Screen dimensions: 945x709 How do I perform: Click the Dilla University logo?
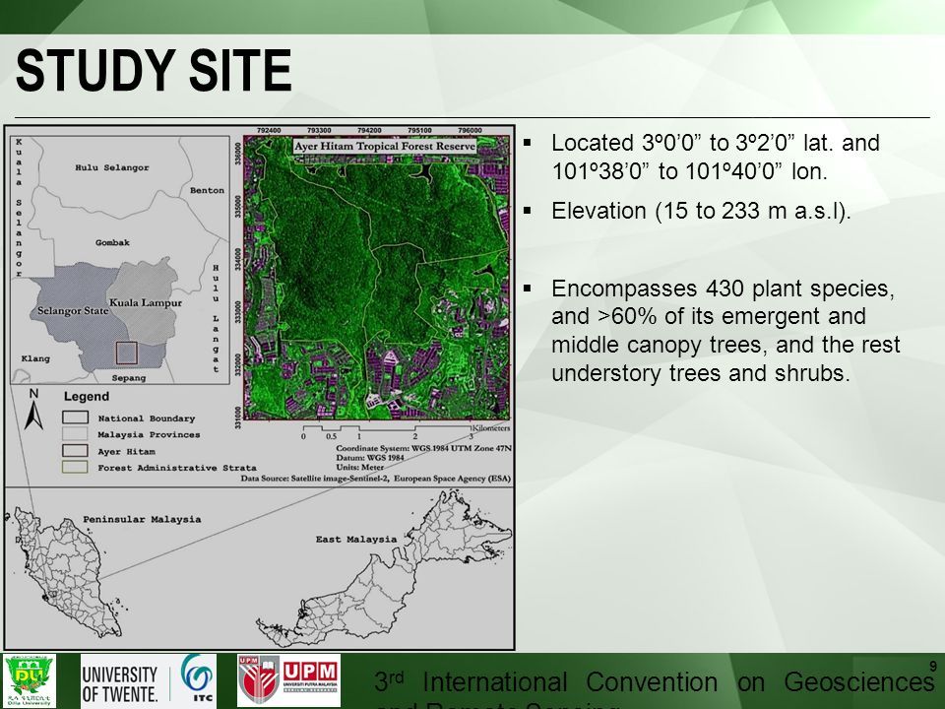pyautogui.click(x=29, y=680)
